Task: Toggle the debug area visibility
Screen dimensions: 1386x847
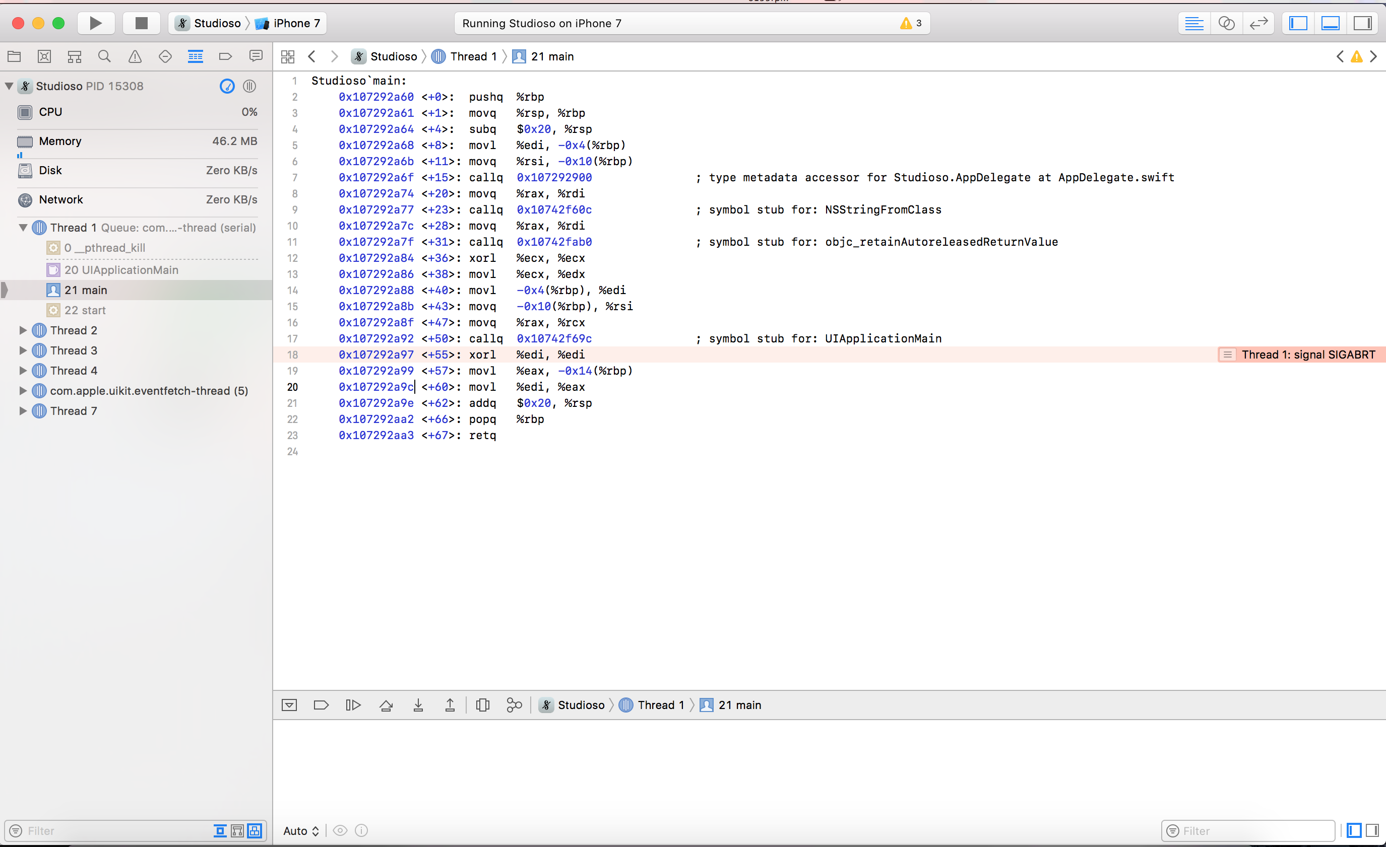Action: click(x=1331, y=23)
